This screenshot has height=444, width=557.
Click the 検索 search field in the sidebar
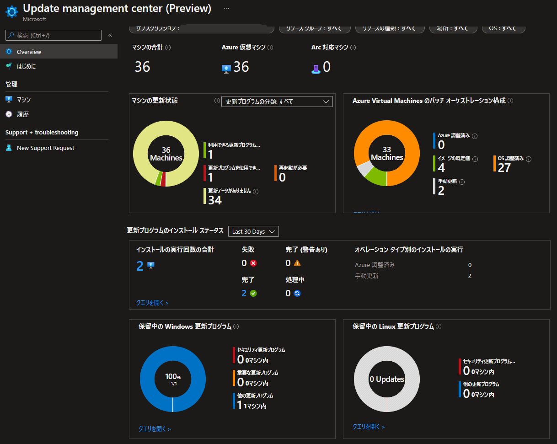tap(53, 35)
